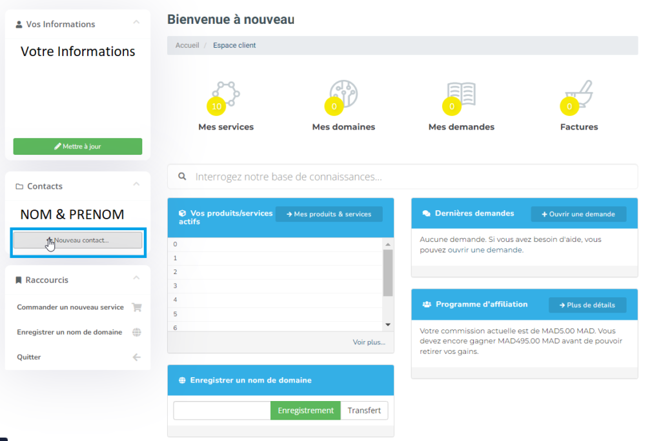Click the left arrow icon next to Quitter
This screenshot has width=661, height=441.
coord(136,357)
